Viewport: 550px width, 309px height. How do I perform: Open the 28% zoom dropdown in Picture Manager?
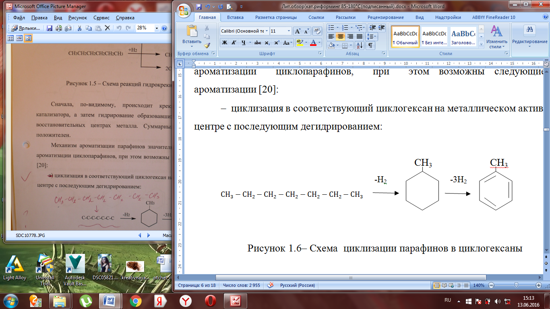pos(156,28)
